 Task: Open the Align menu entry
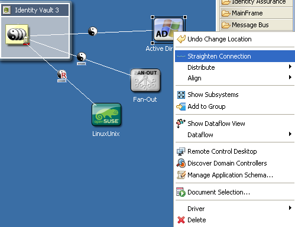235,78
